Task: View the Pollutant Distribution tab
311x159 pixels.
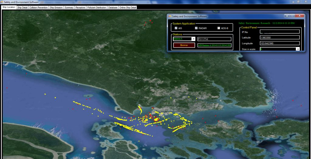Action: pyautogui.click(x=97, y=7)
